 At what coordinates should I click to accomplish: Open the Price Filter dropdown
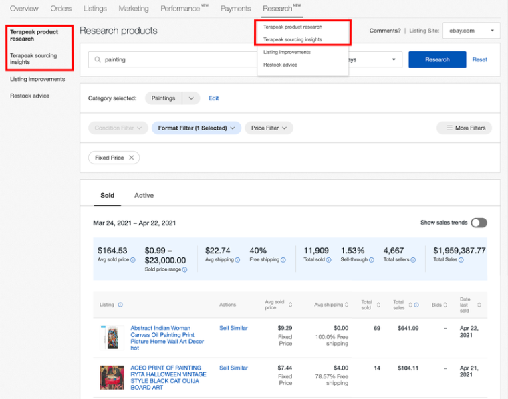pyautogui.click(x=269, y=128)
